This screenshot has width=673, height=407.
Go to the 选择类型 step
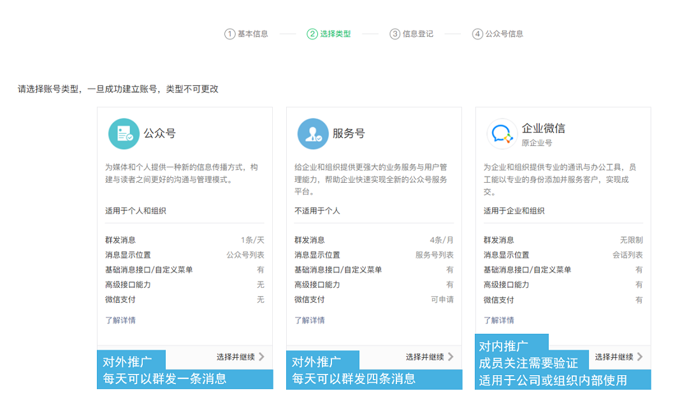pyautogui.click(x=335, y=34)
